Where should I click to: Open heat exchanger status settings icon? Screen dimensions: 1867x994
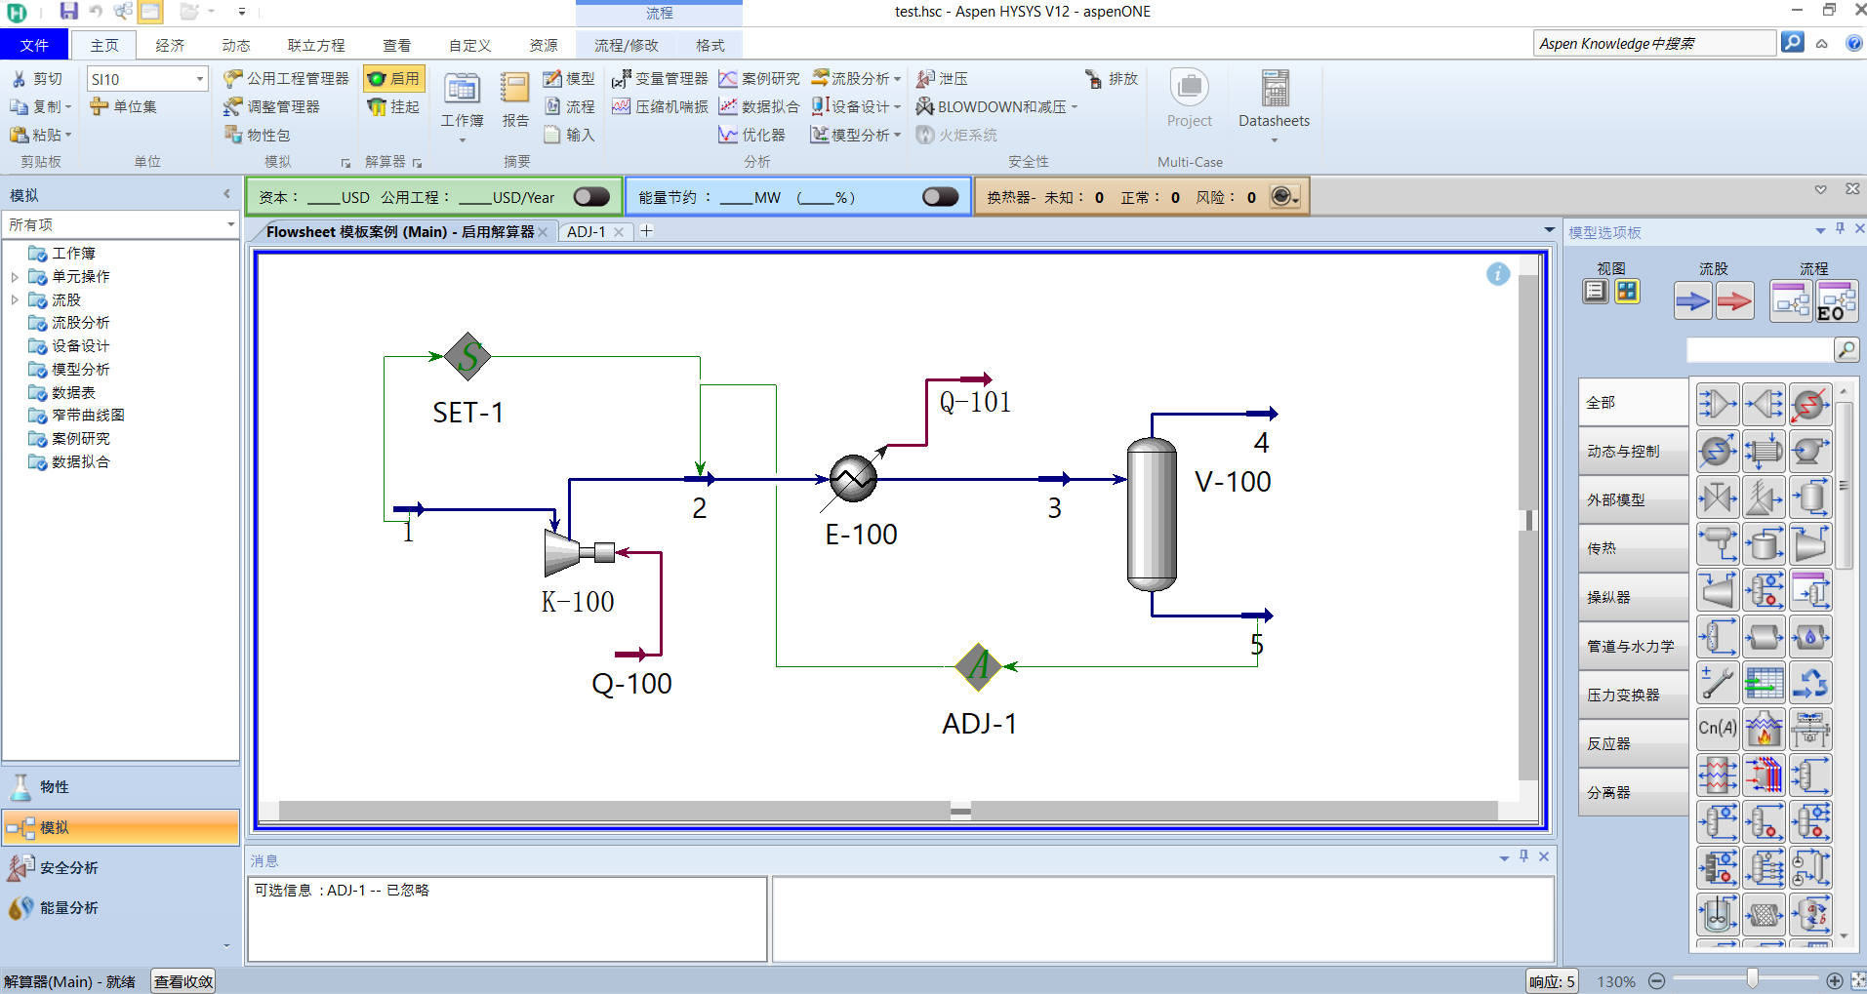(1283, 197)
